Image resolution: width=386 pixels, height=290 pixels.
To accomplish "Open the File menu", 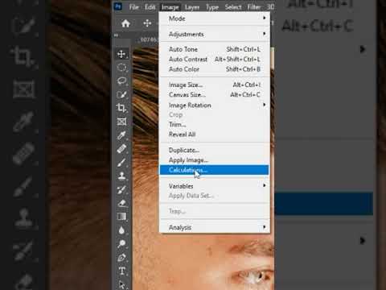I will pos(133,7).
